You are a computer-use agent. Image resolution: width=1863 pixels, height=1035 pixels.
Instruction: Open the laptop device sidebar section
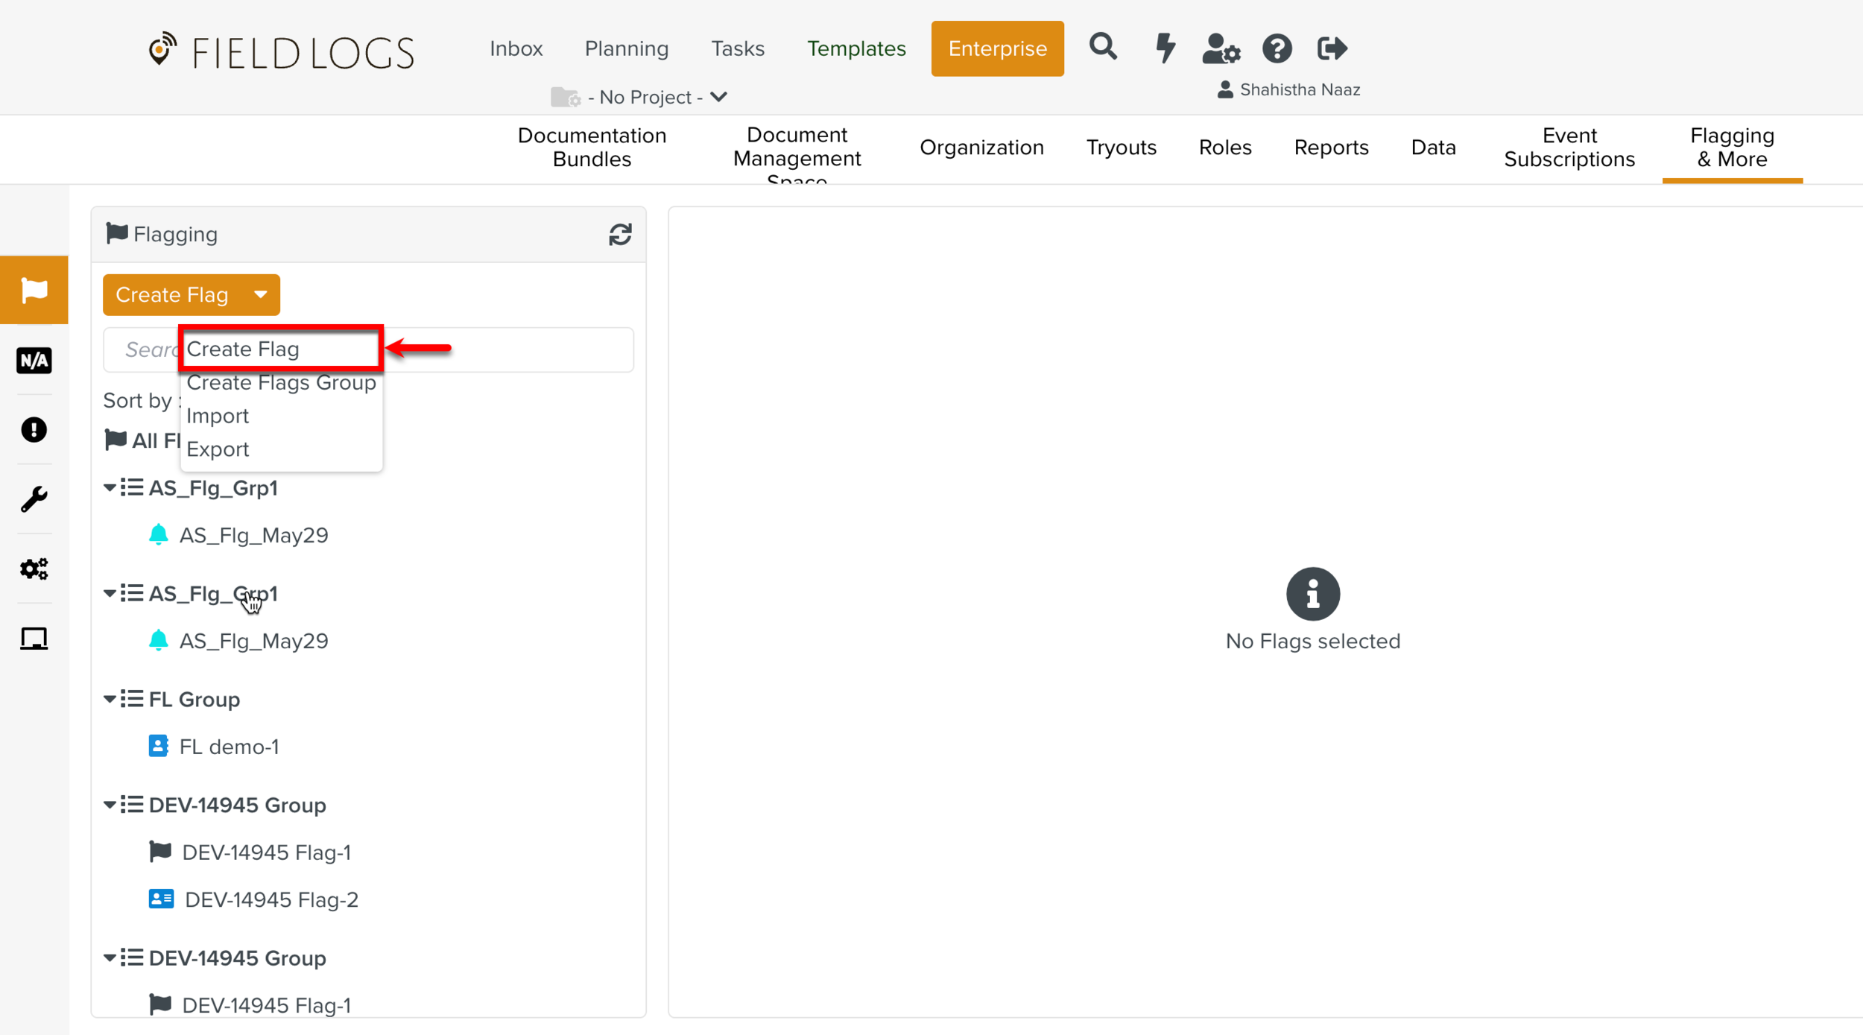click(x=34, y=639)
